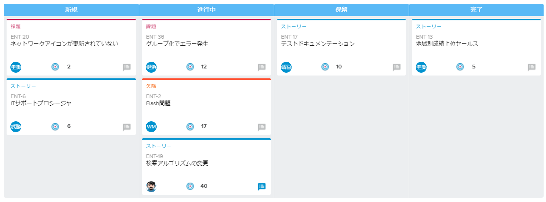This screenshot has height=202, width=546.
Task: Open the ネットワークアイコンが更新されていない card title
Action: pos(64,44)
